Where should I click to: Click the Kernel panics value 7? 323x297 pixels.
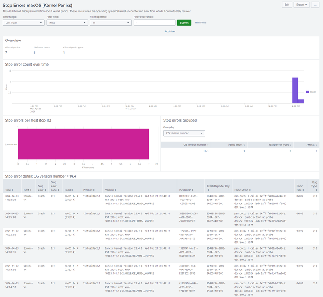[x=6, y=53]
